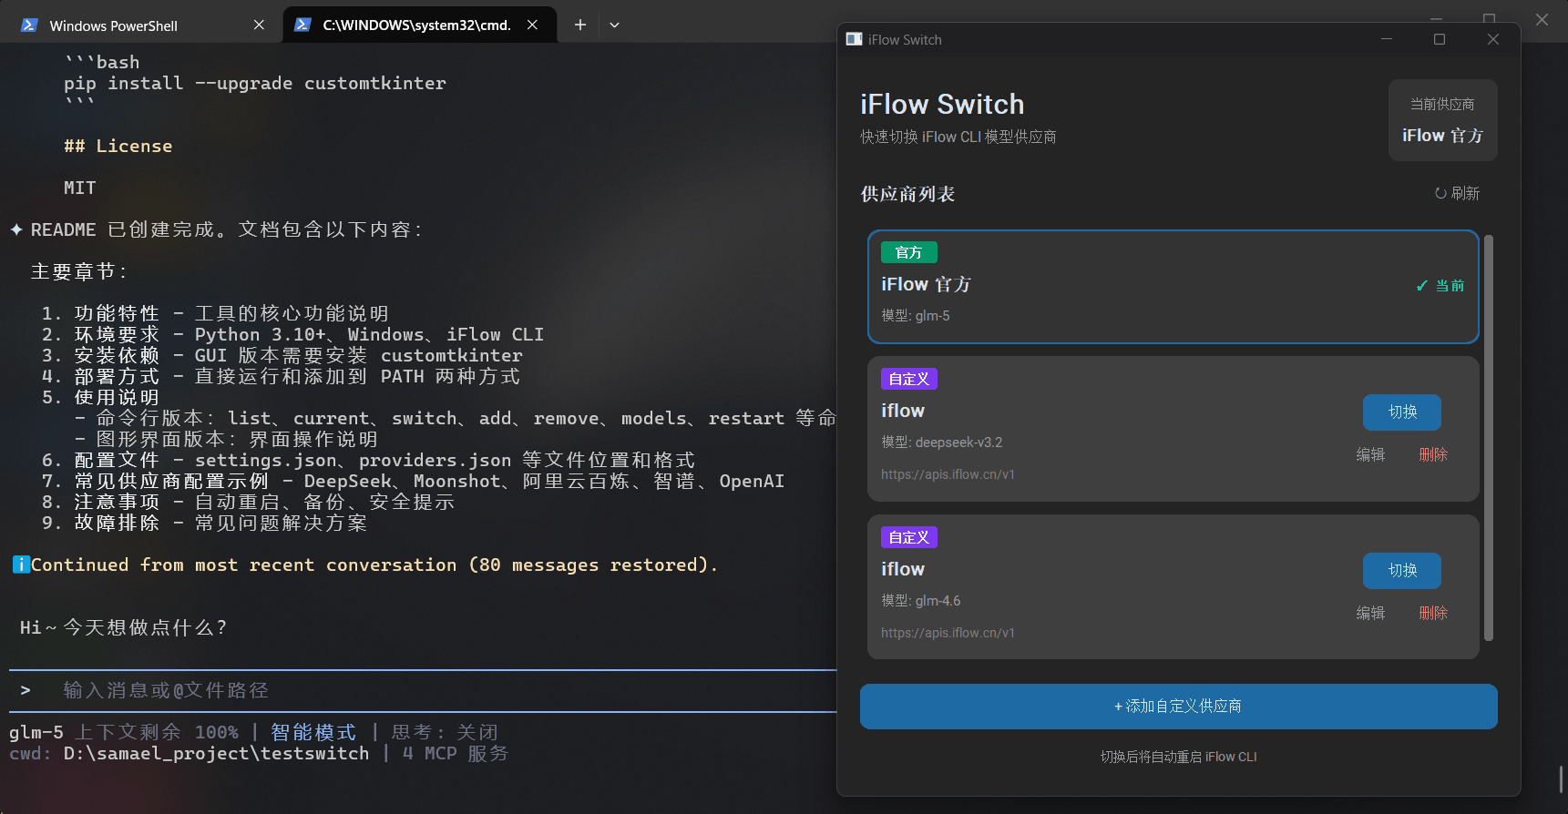Screen dimensions: 1568x814
Task: Click the 模型: glm-5 label
Action: pyautogui.click(x=915, y=316)
